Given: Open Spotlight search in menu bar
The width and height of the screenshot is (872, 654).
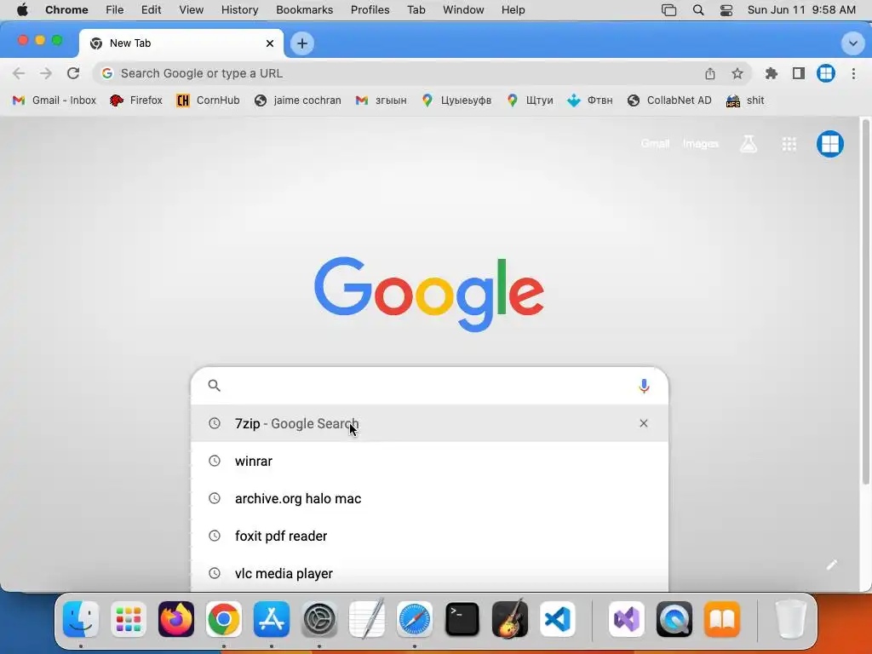Looking at the screenshot, I should 698,10.
